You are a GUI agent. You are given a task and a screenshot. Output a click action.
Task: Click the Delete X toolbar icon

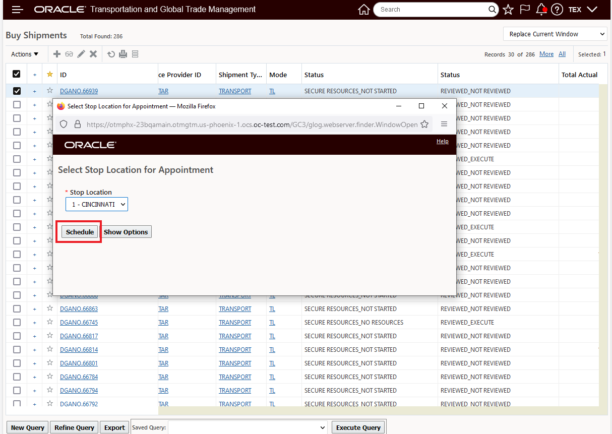tap(93, 54)
